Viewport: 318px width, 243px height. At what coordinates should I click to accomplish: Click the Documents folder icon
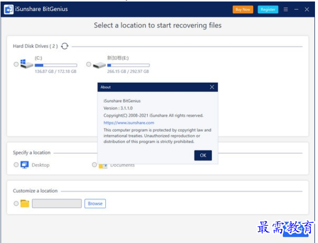tap(103, 166)
